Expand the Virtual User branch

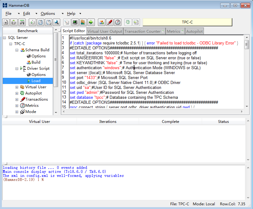(x=17, y=87)
